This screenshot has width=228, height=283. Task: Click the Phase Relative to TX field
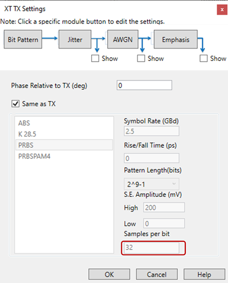click(144, 85)
